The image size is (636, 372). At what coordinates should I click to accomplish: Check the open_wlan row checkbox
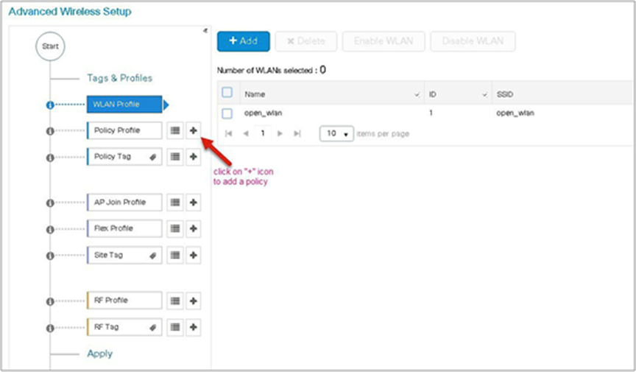click(x=227, y=113)
